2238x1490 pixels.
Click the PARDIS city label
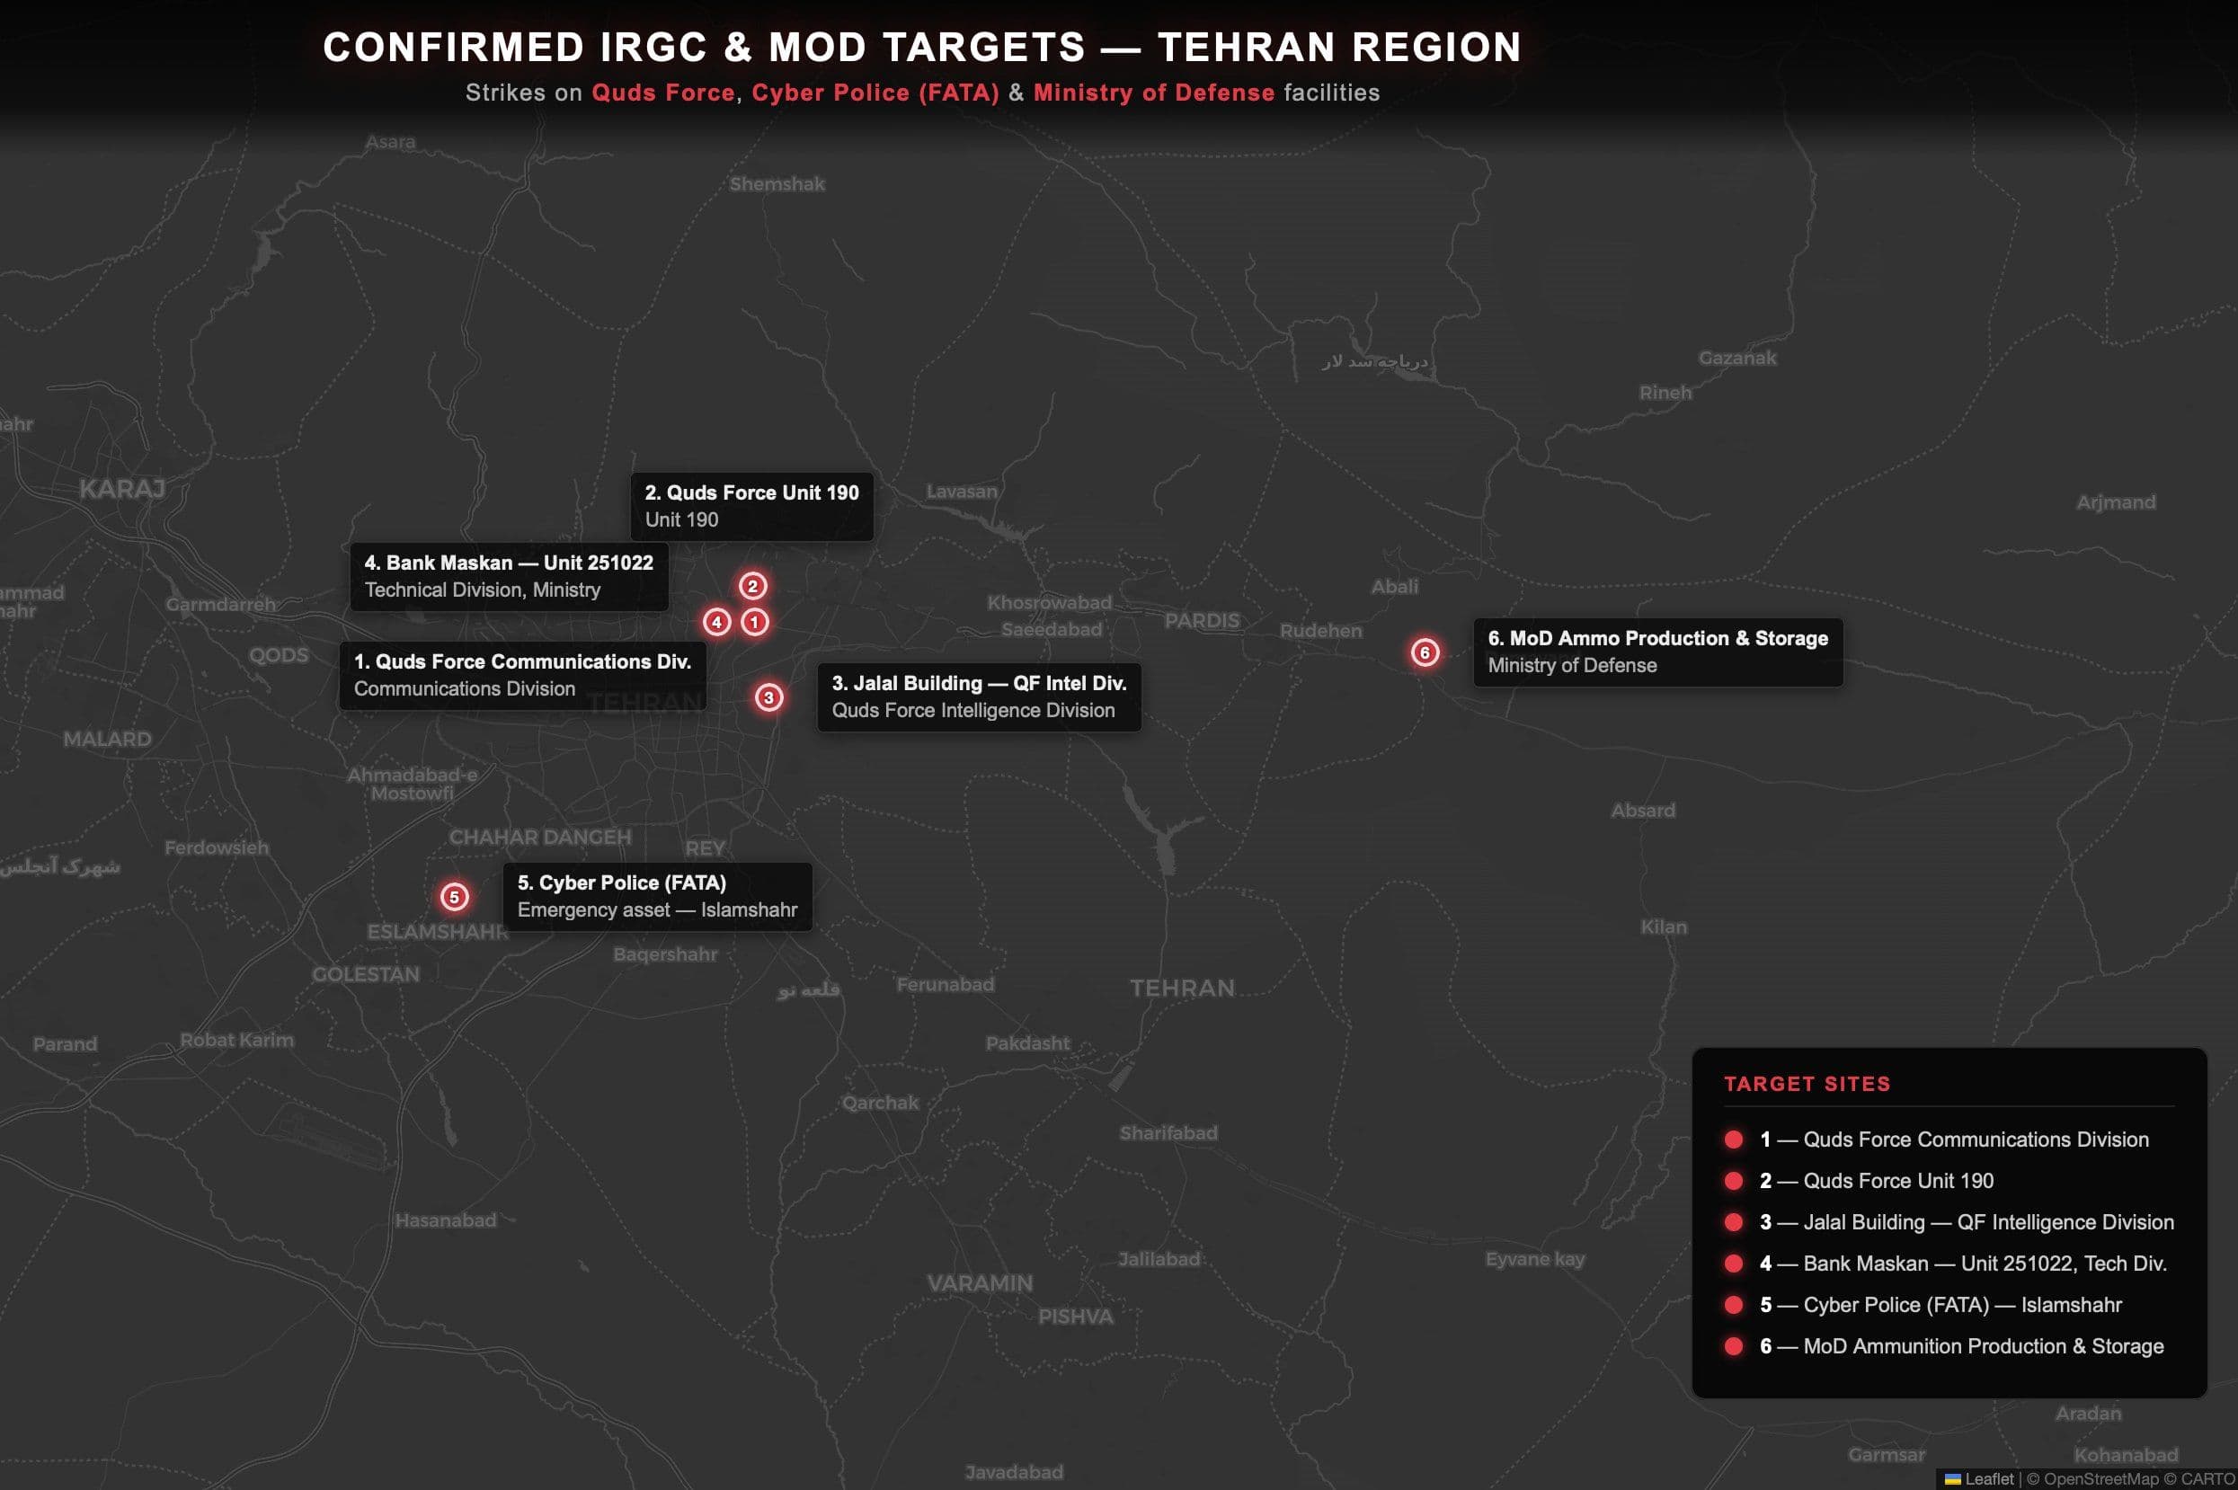1203,620
